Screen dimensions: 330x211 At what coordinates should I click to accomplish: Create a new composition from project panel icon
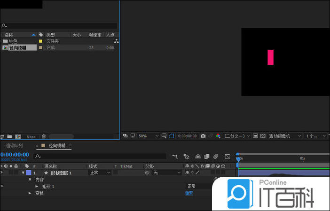pyautogui.click(x=18, y=136)
